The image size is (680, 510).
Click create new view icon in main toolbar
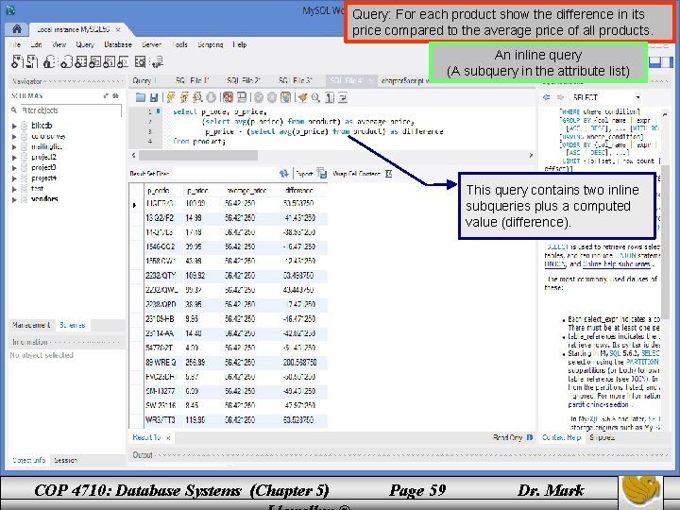click(x=94, y=62)
